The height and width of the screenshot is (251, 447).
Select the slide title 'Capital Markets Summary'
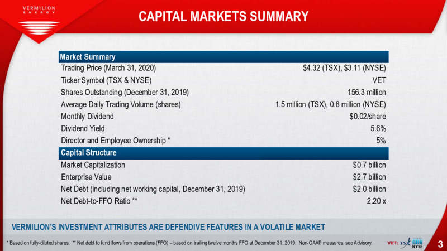(223, 16)
